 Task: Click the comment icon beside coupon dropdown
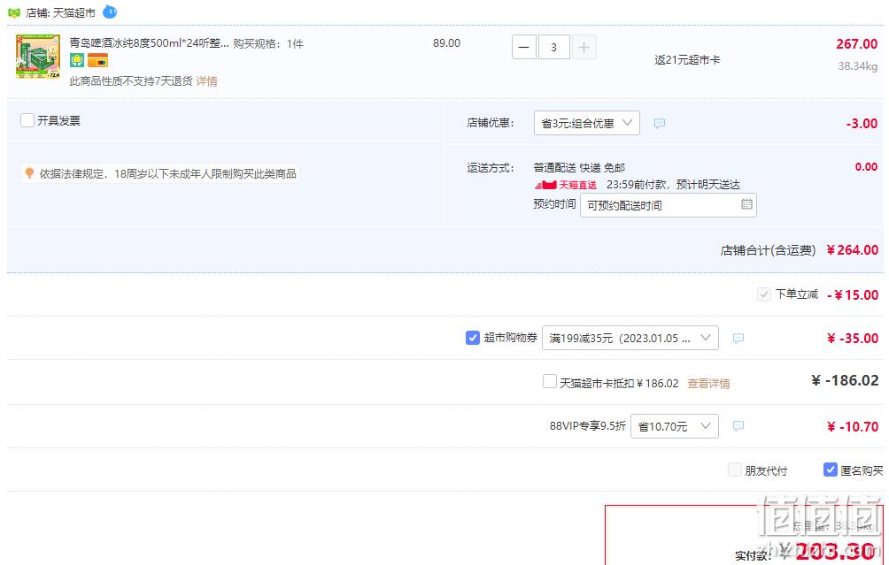coord(738,339)
